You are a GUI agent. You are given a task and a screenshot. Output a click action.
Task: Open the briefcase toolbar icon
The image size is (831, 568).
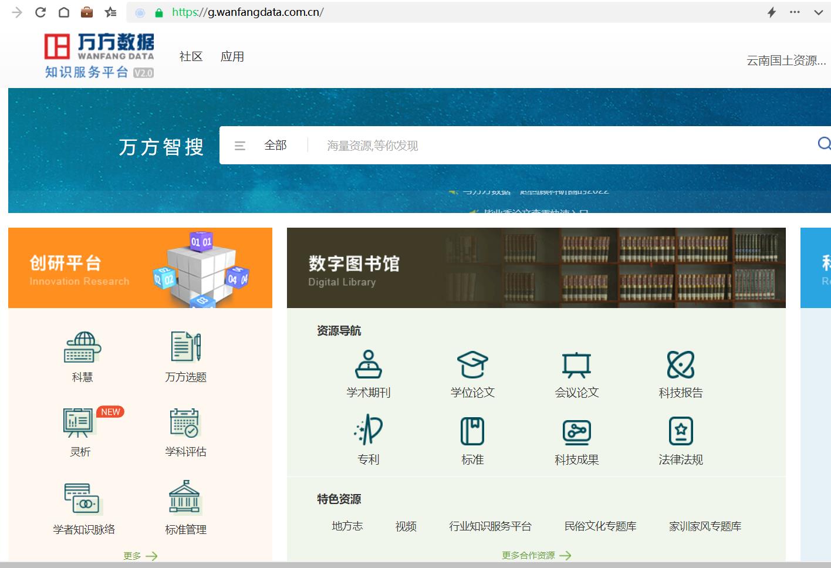point(87,12)
